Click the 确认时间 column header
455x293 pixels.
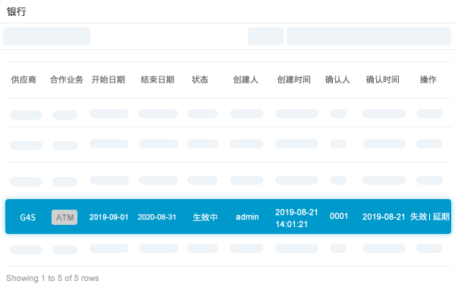(x=383, y=79)
